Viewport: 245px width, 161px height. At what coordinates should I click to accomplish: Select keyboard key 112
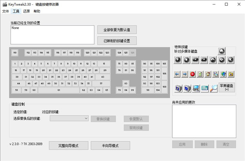coord(28,53)
